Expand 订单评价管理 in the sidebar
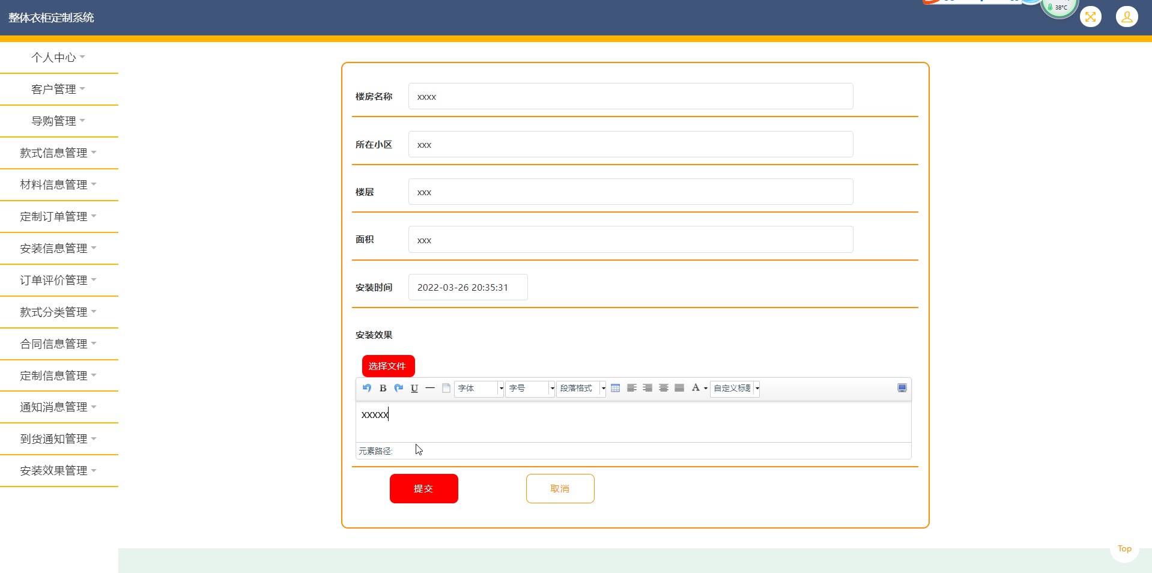This screenshot has width=1152, height=573. (59, 280)
